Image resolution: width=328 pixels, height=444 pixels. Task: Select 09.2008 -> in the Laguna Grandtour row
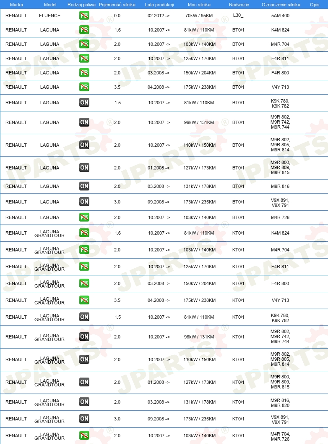159,418
